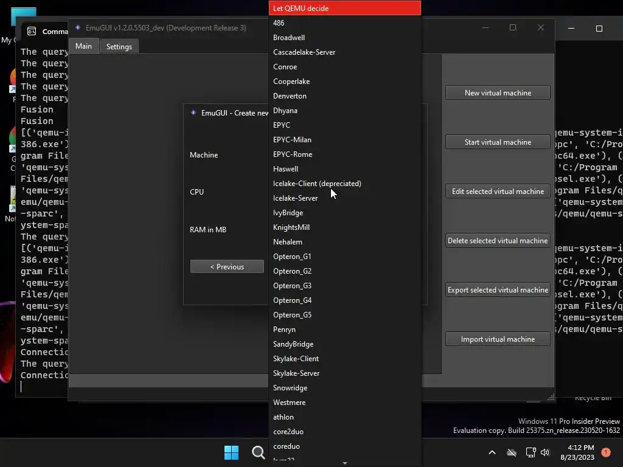The width and height of the screenshot is (623, 467).
Task: Click the EmuGUI window resize grip
Action: 551,397
